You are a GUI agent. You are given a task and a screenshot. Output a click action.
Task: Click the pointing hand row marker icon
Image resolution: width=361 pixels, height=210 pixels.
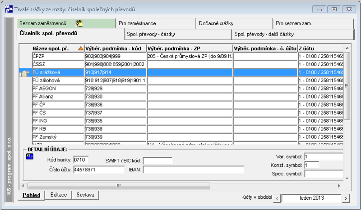pos(25,73)
